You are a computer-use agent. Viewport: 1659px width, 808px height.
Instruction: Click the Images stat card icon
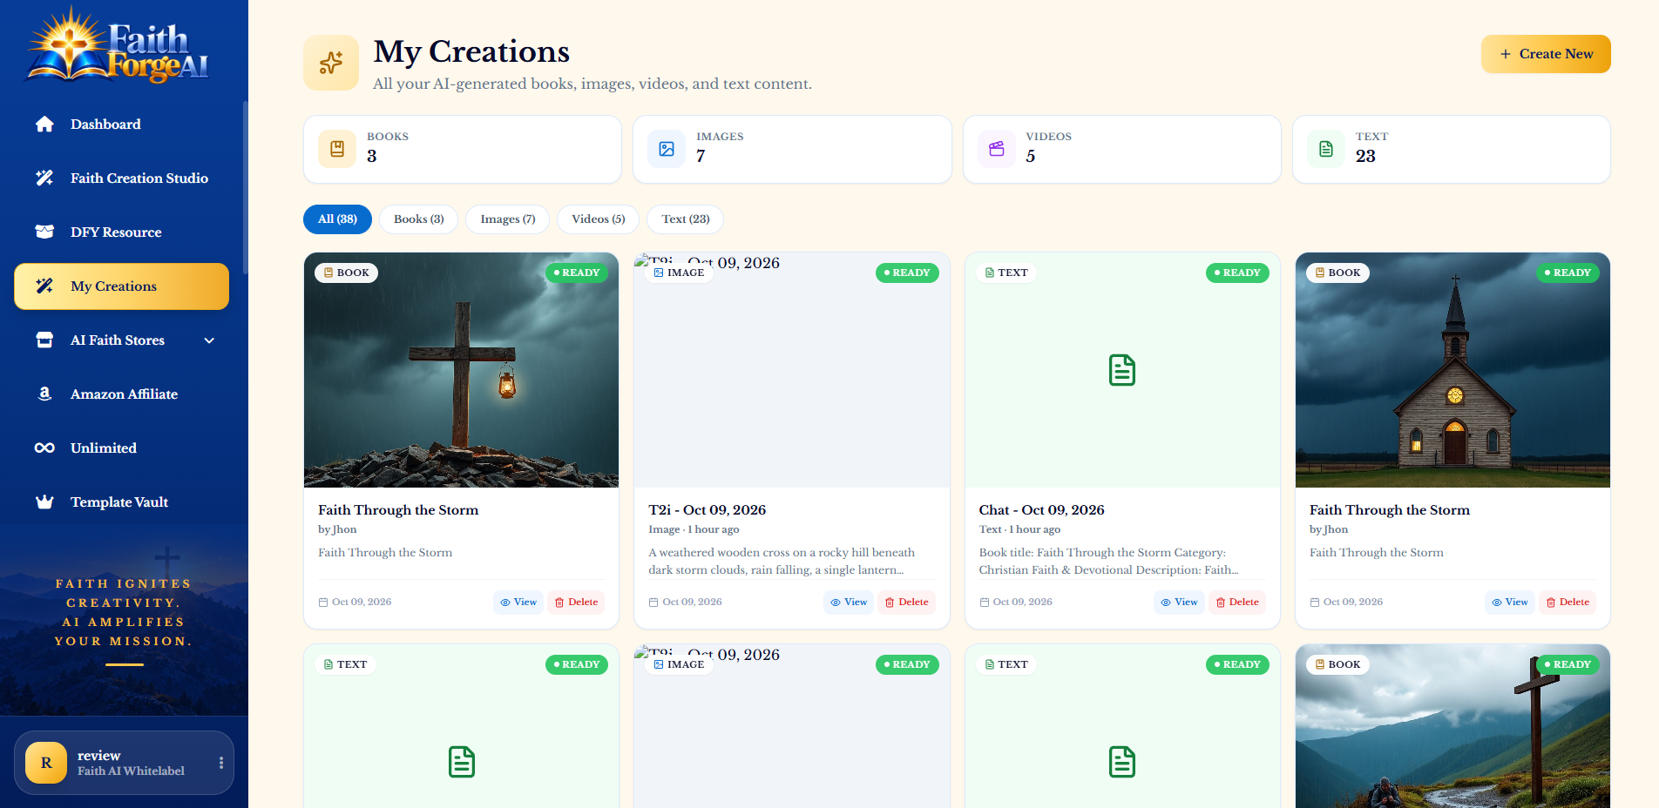(667, 149)
